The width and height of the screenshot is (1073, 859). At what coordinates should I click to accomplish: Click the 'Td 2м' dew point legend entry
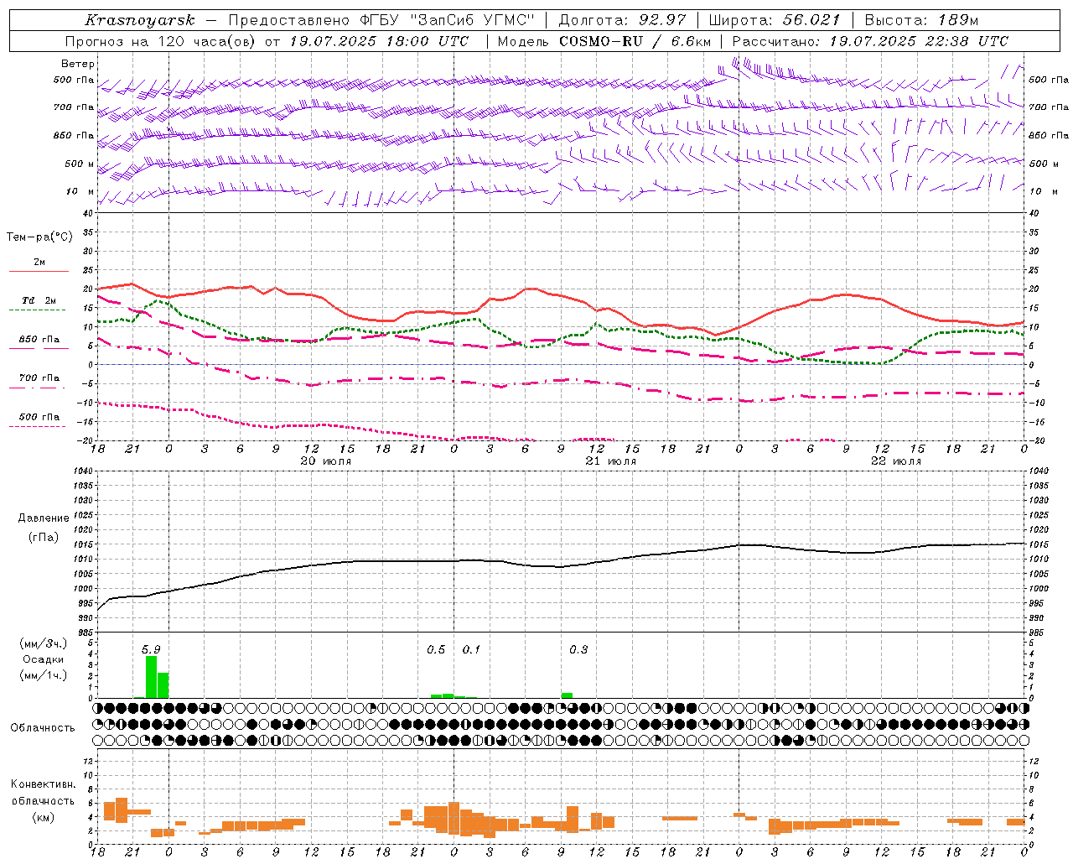39,300
